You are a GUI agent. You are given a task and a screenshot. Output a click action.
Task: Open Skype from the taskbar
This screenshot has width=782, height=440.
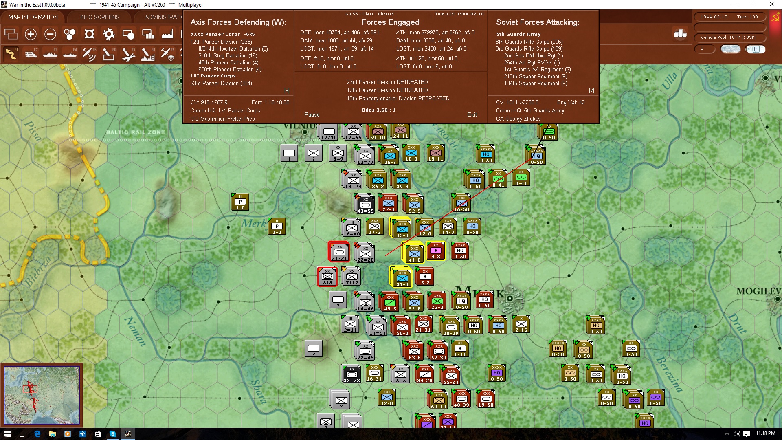(x=113, y=434)
